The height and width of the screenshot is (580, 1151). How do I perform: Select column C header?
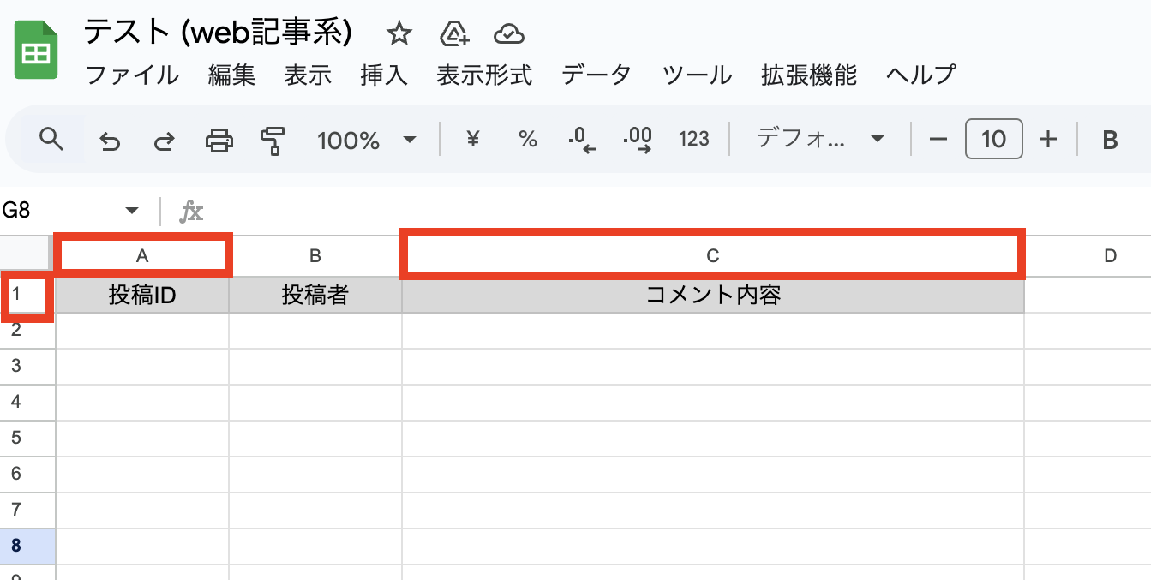coord(711,255)
